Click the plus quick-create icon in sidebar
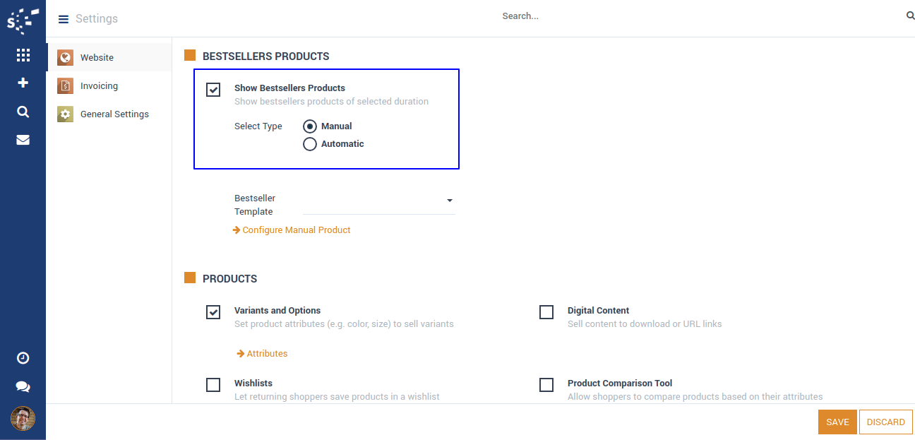Image resolution: width=915 pixels, height=440 pixels. point(23,83)
